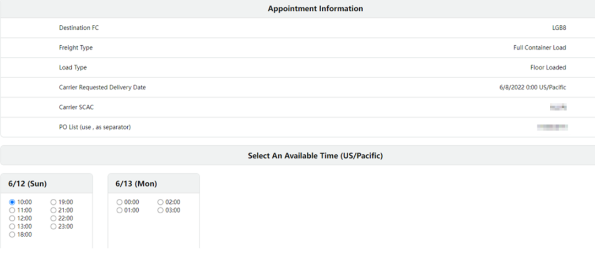Click the Carrier Requested Delivery Date value

[x=529, y=88]
